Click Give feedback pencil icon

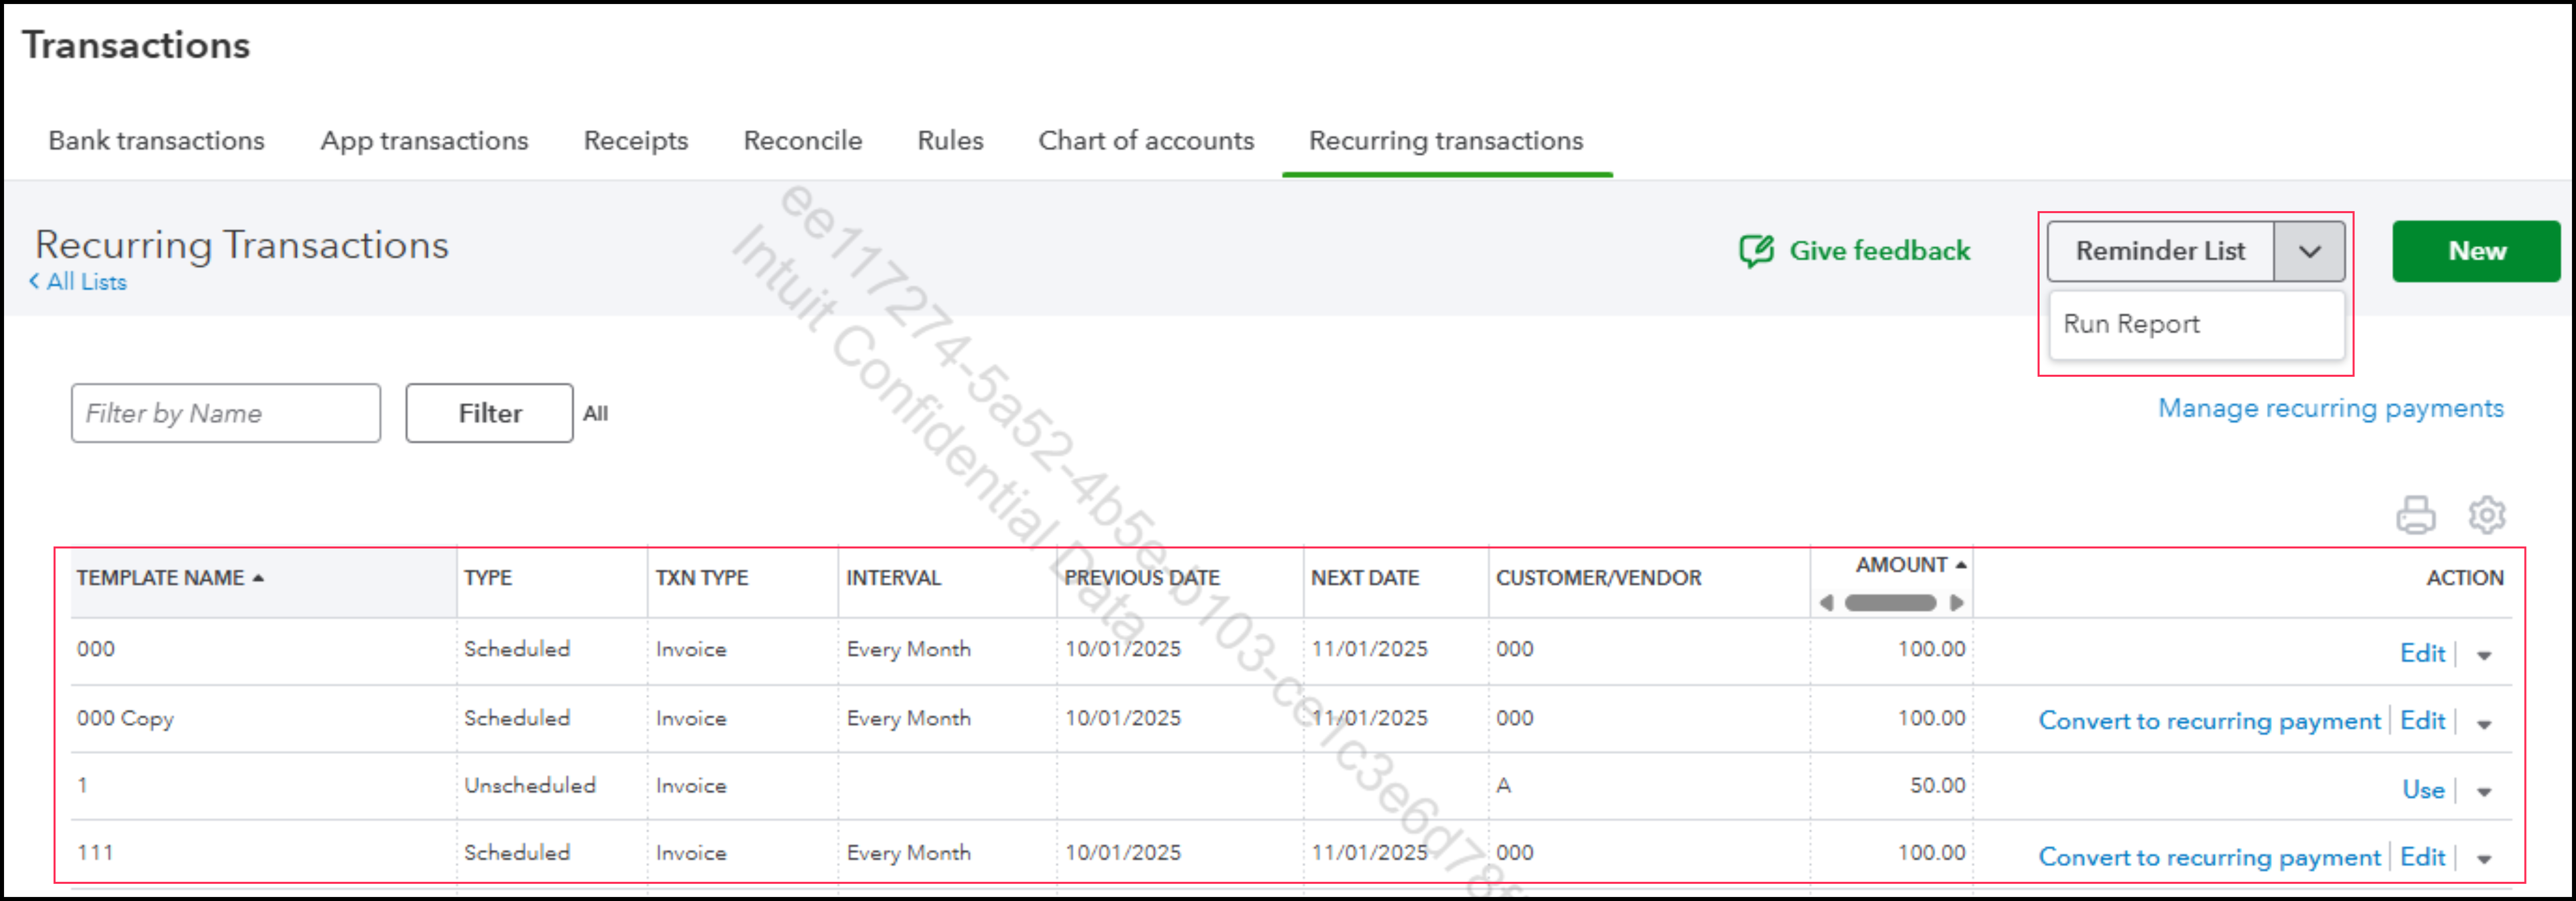point(1756,251)
